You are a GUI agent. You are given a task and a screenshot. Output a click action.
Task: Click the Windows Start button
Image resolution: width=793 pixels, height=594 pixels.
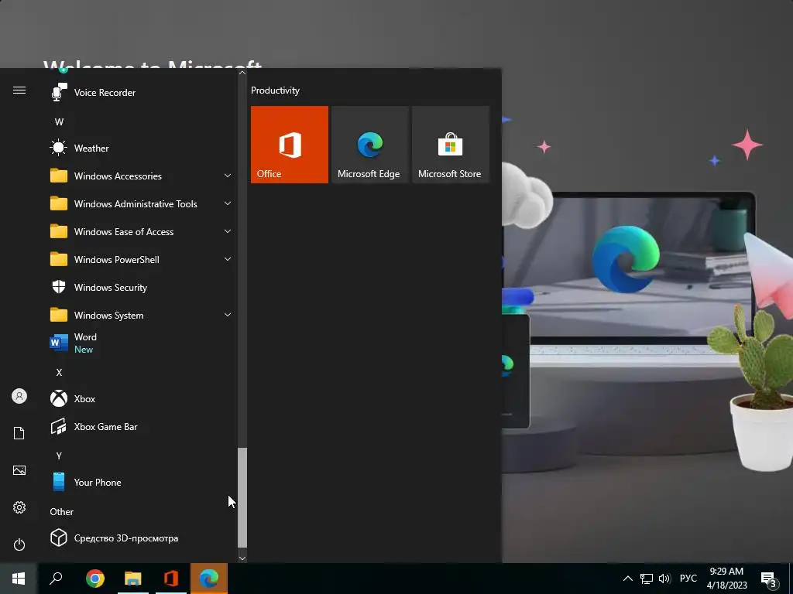[x=19, y=579]
